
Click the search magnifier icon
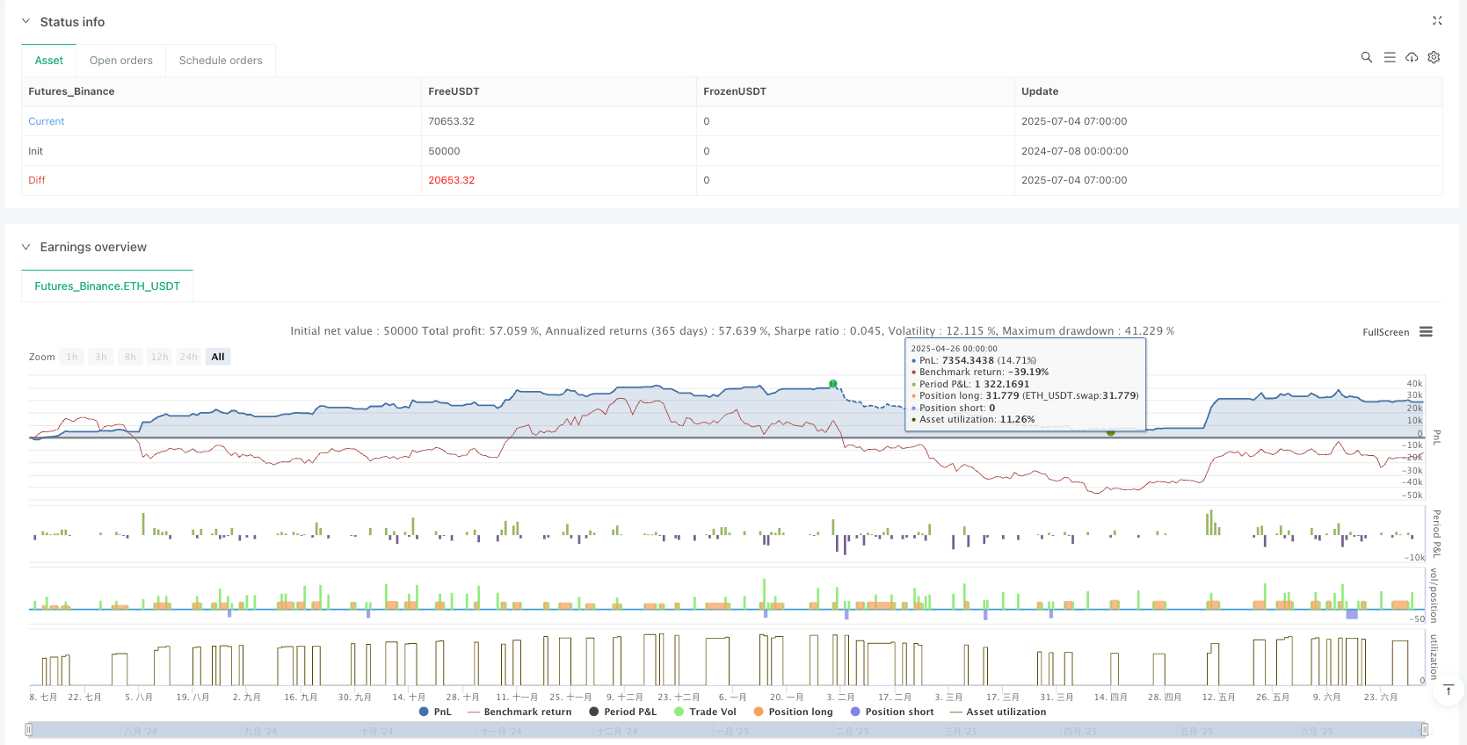1366,57
